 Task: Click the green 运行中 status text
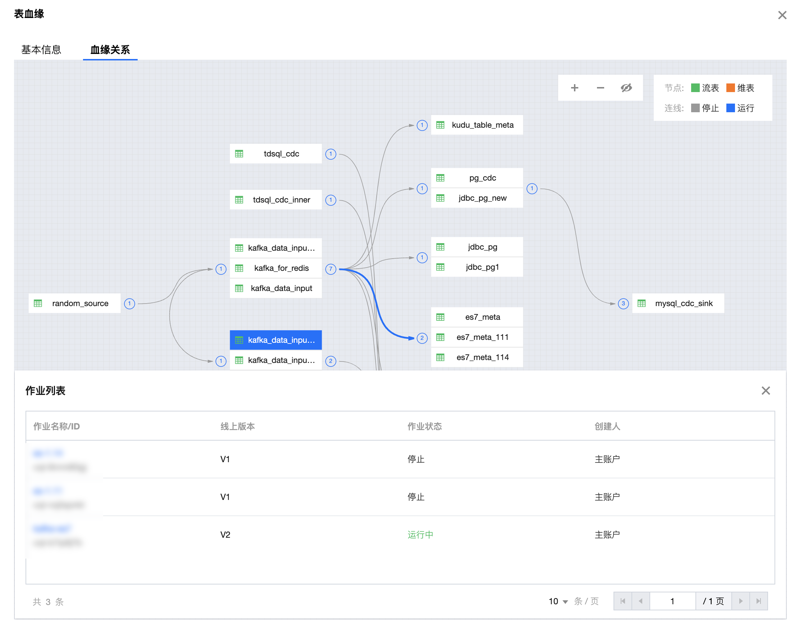pos(420,534)
